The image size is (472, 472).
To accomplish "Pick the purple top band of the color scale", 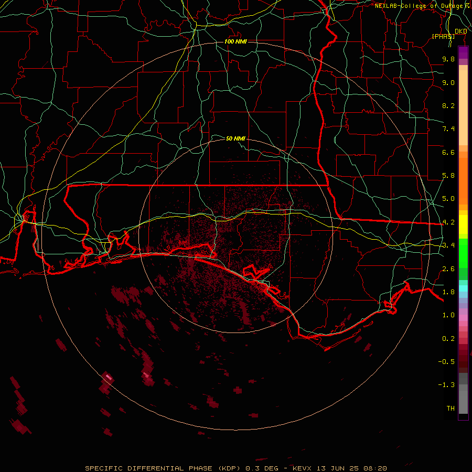I will [463, 52].
